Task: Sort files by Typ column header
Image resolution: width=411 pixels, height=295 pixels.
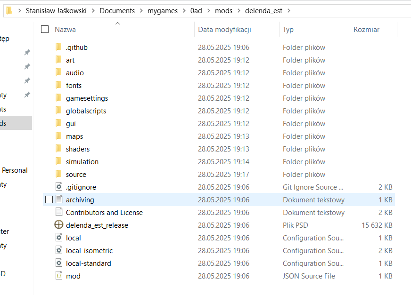Action: (x=288, y=30)
